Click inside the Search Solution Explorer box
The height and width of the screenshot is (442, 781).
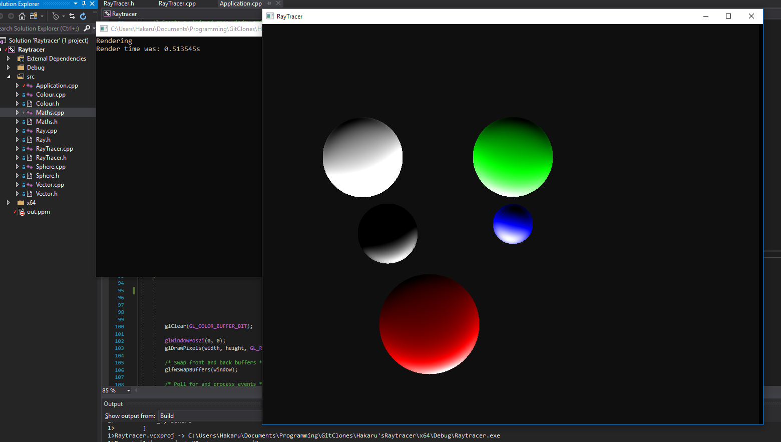pyautogui.click(x=40, y=28)
